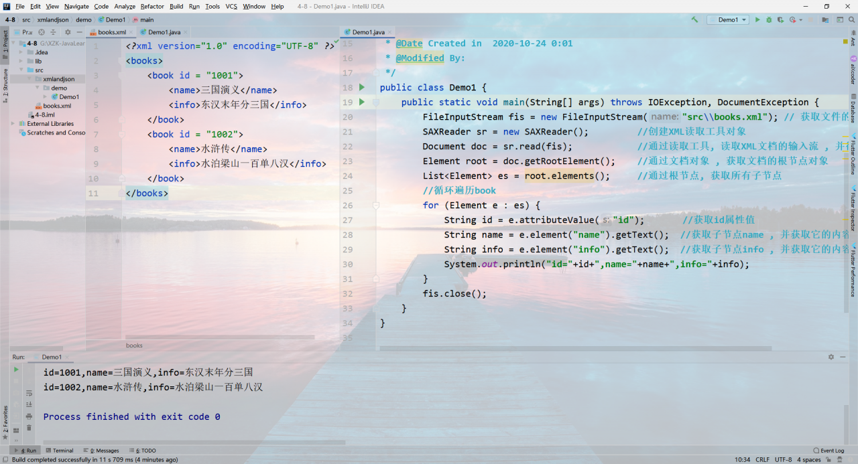
Task: Open the 0: Messages tool window
Action: (x=101, y=451)
